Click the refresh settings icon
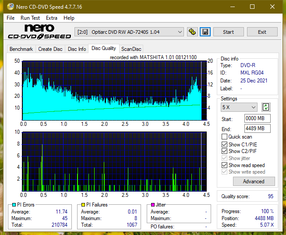The height and width of the screenshot is (235, 286). (x=266, y=107)
